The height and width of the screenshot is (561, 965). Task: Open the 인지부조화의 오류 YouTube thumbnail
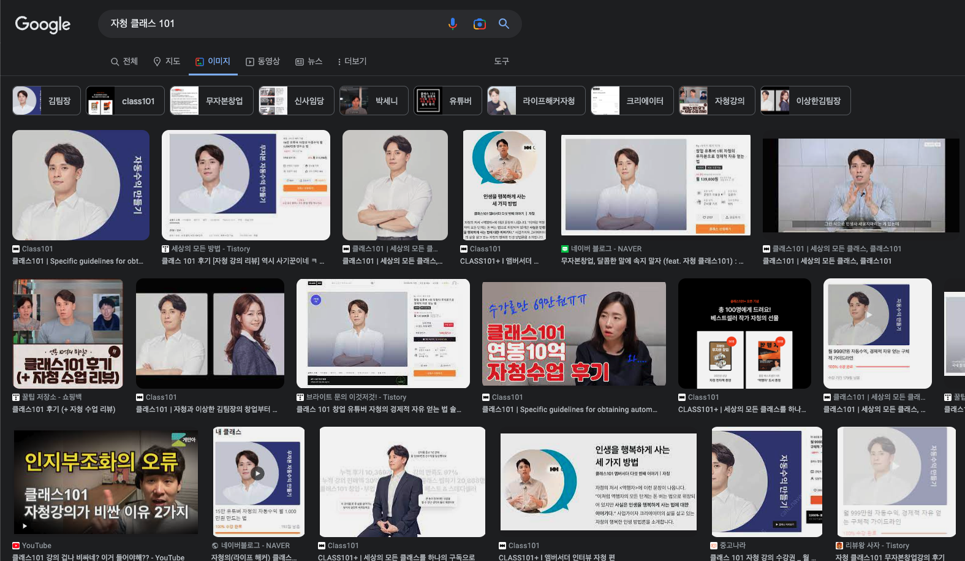tap(106, 482)
